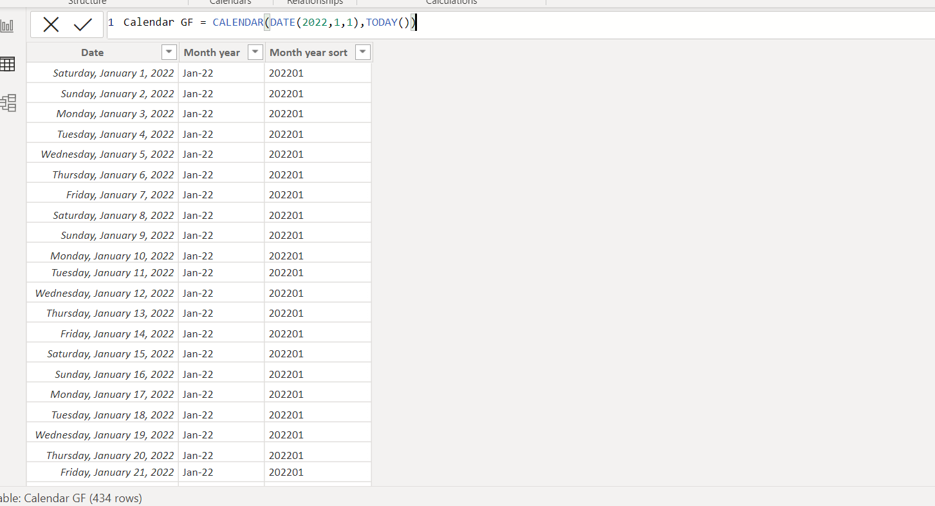The image size is (935, 506).
Task: Click the cell Wednesday, January 5, 2022
Action: coord(103,154)
